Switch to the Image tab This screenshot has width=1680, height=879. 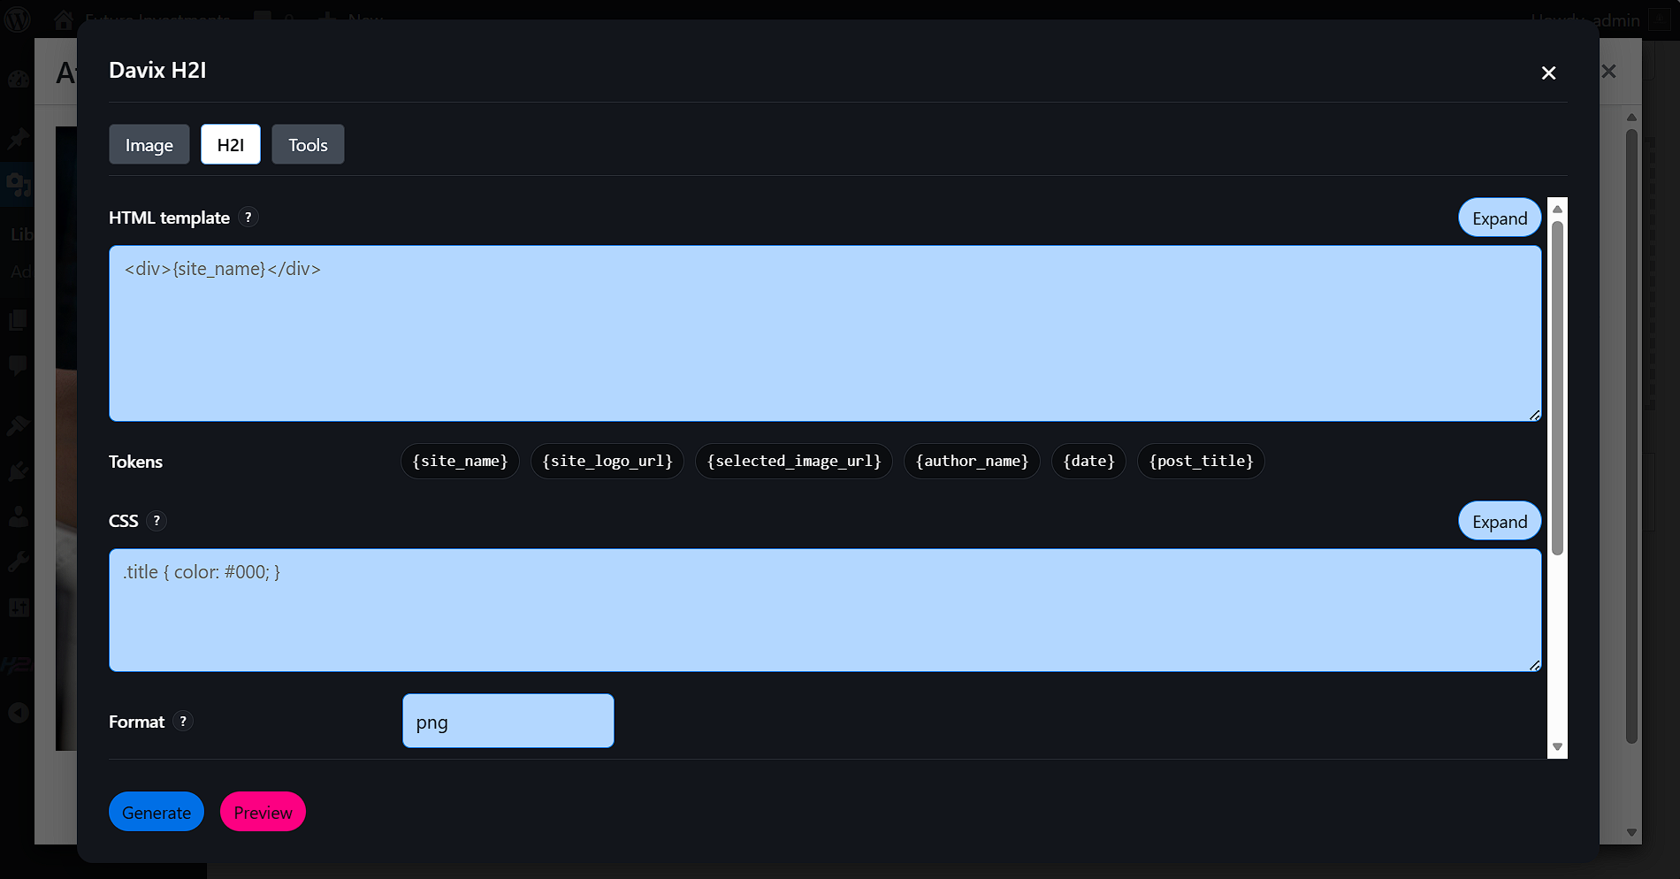click(149, 144)
